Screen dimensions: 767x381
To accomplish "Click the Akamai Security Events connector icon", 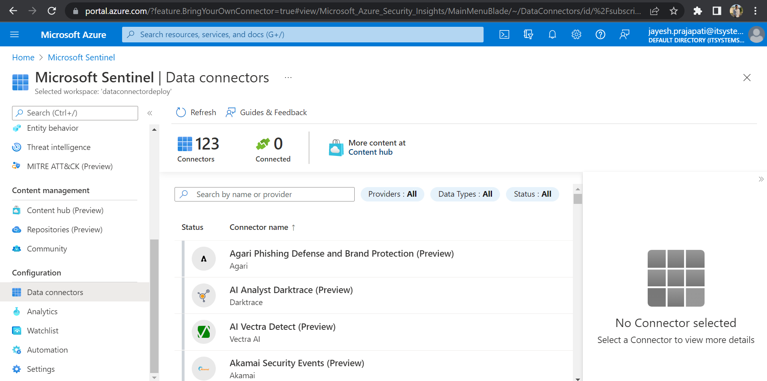I will click(204, 369).
